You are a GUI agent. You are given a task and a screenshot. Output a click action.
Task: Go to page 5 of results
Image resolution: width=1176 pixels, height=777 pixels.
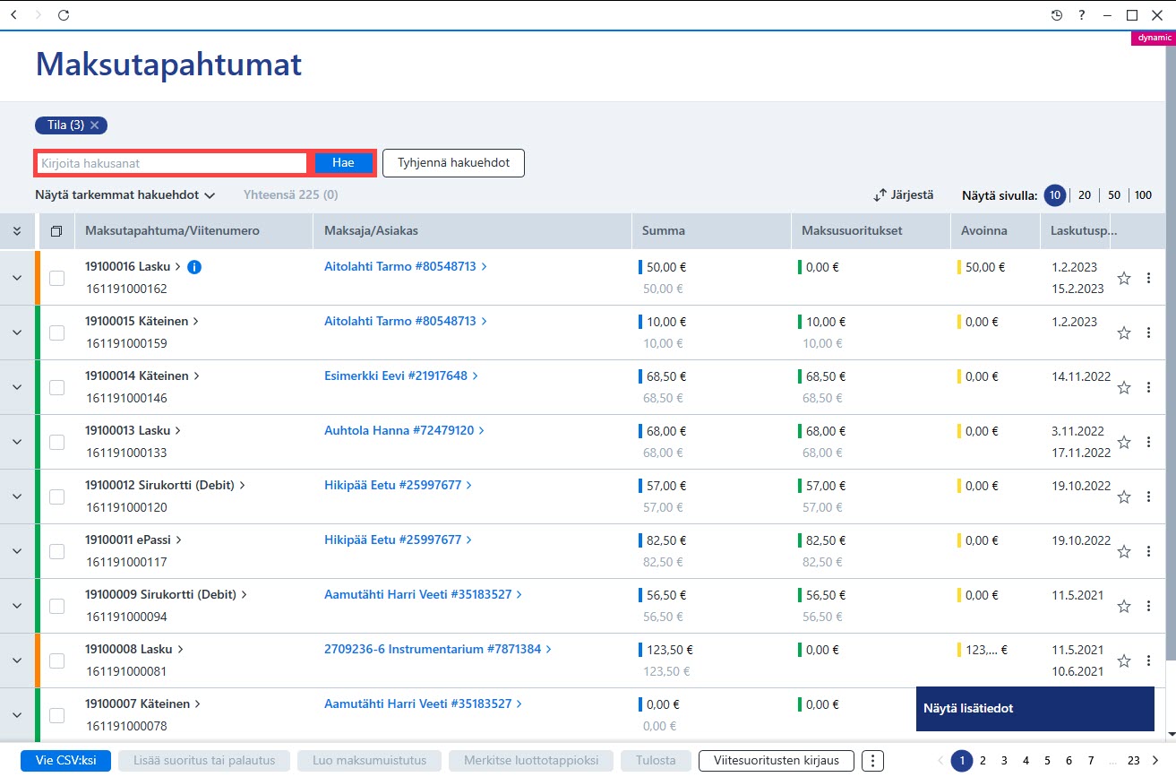[x=1047, y=760]
